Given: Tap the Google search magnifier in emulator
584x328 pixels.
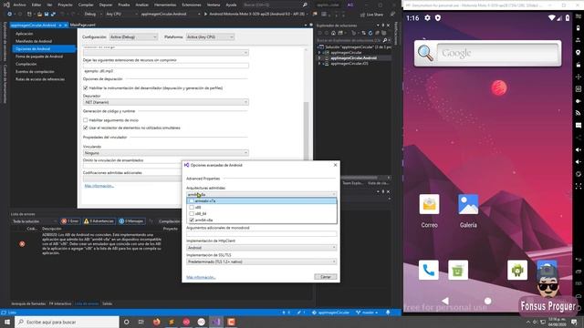Looking at the screenshot, I should (x=425, y=53).
